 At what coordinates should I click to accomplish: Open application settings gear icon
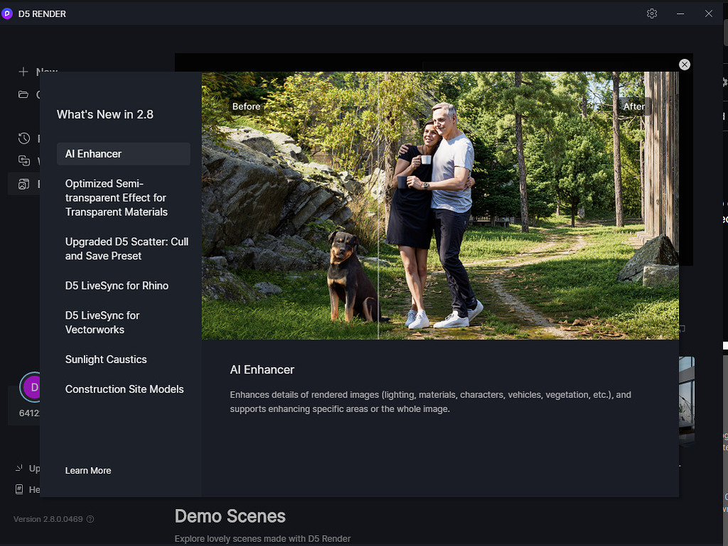(652, 13)
